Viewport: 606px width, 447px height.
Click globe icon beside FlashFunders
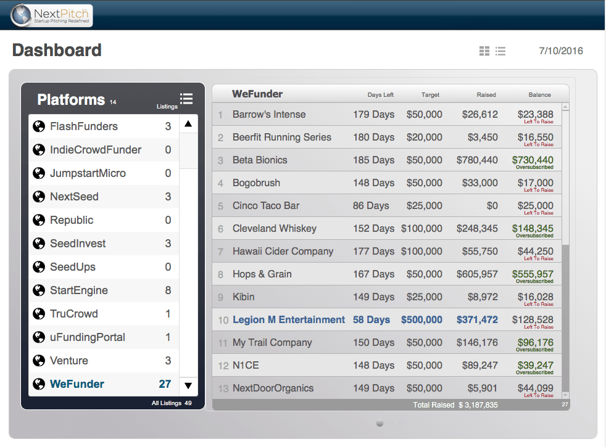[x=39, y=126]
